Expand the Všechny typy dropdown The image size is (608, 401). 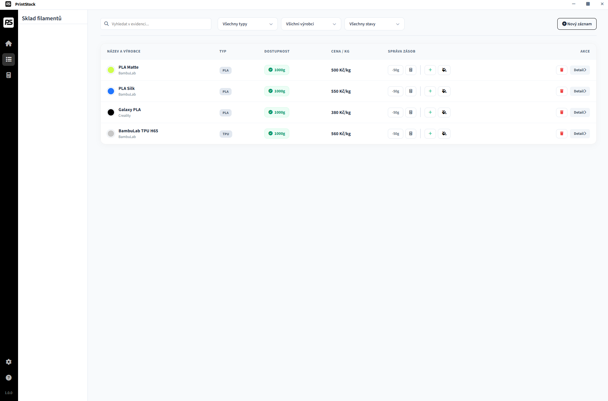click(x=247, y=24)
